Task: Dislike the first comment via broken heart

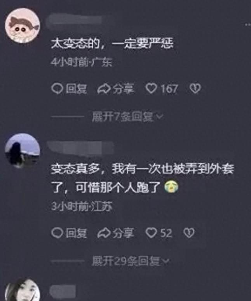Action: coord(195,89)
